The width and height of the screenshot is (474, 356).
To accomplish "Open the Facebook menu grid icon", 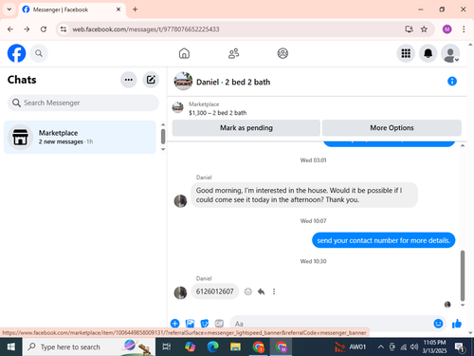I will (406, 53).
